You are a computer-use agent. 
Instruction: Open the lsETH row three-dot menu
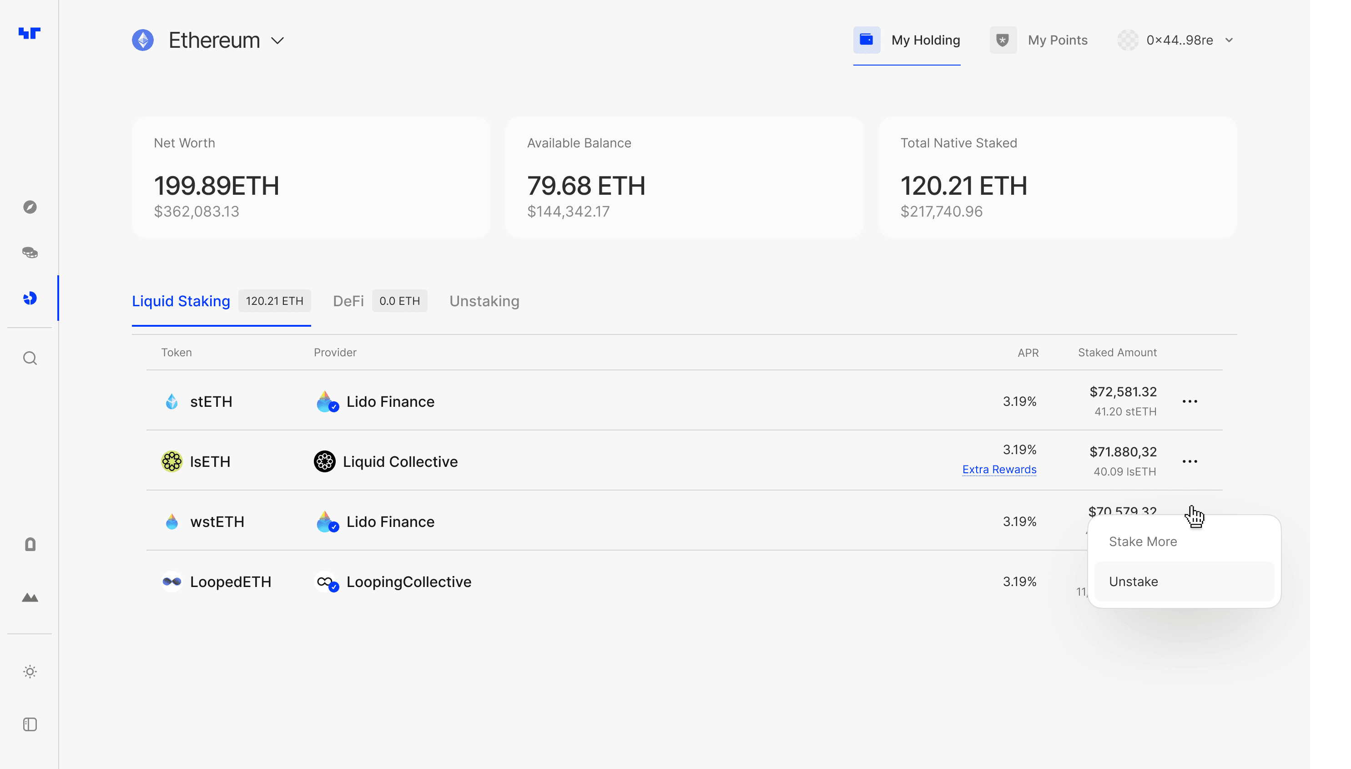pyautogui.click(x=1190, y=461)
